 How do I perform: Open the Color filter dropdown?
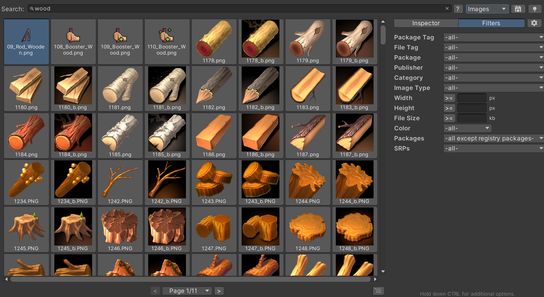click(x=467, y=128)
